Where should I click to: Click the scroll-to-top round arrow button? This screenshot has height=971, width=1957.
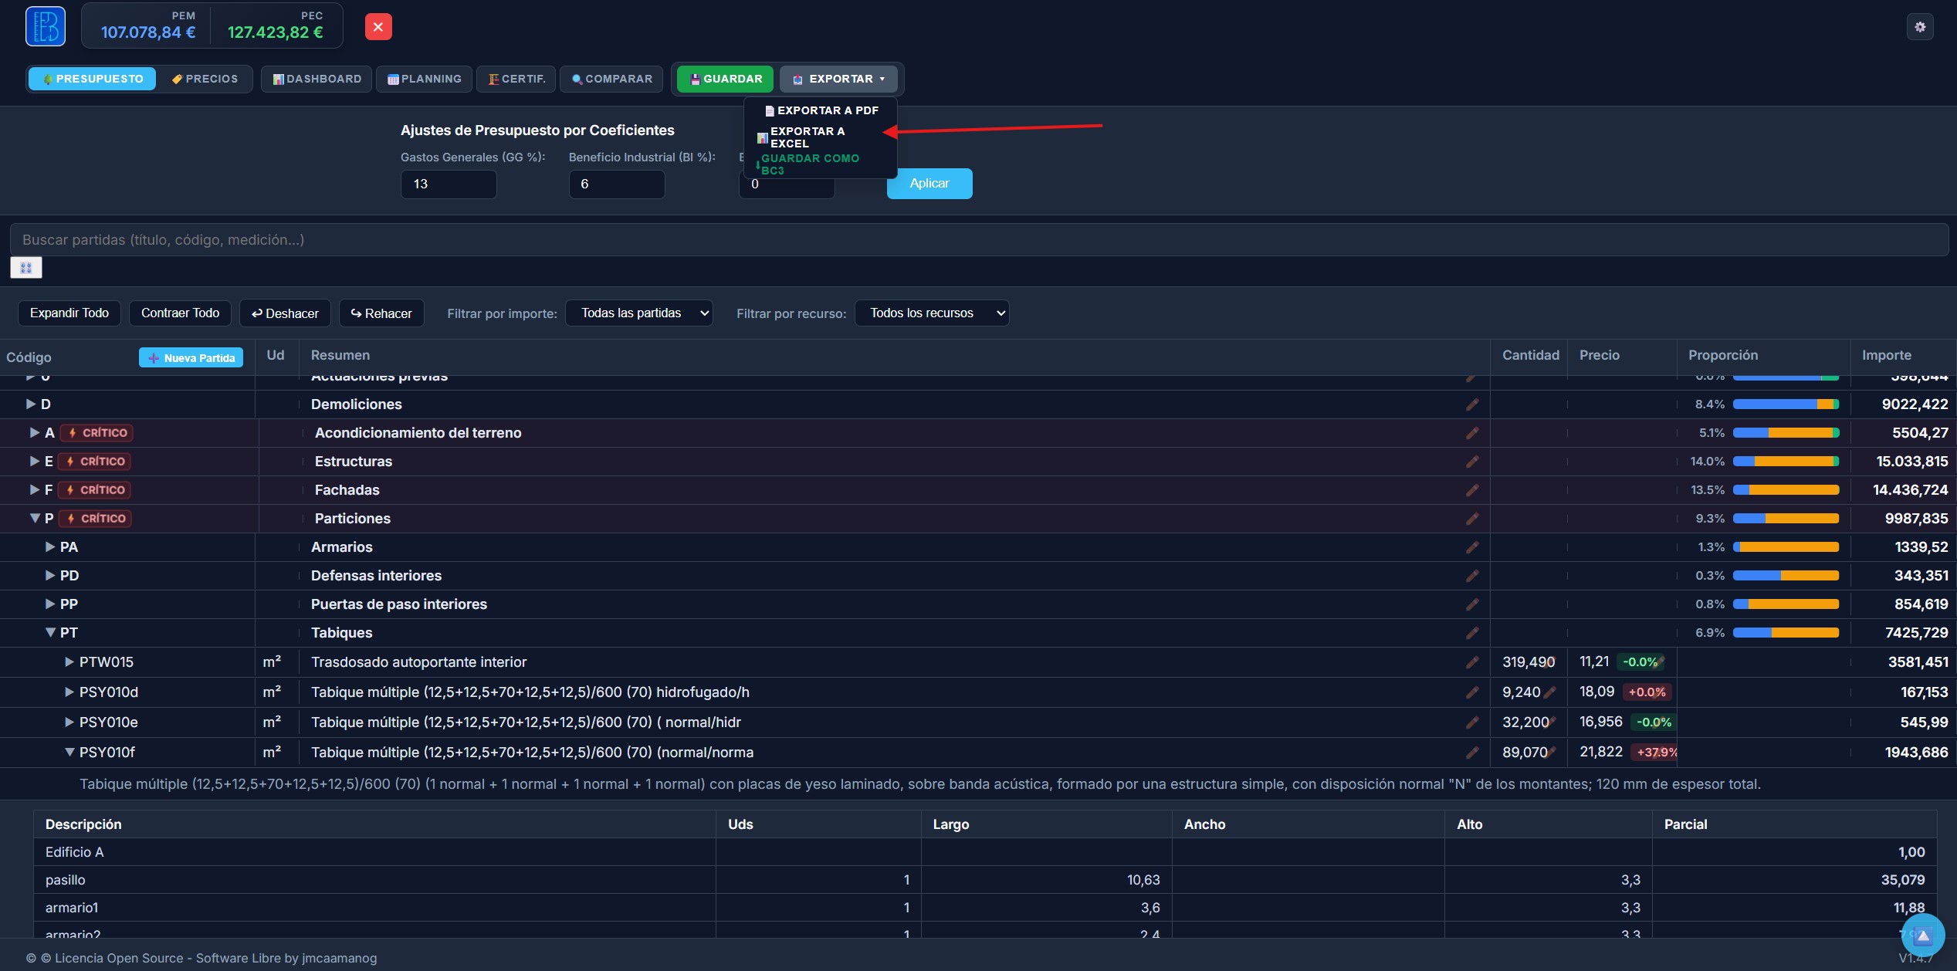1922,935
